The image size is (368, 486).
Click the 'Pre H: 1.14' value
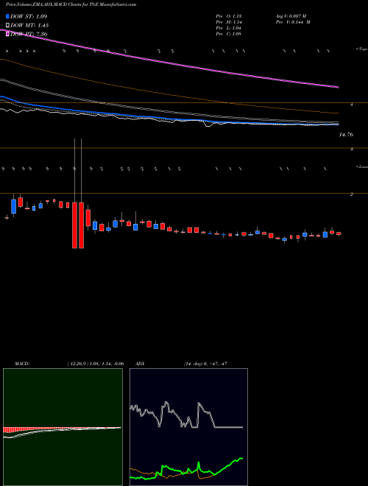pyautogui.click(x=230, y=22)
